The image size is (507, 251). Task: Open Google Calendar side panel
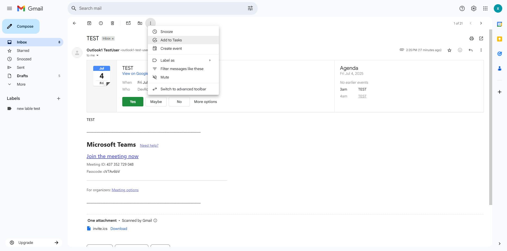tap(500, 24)
